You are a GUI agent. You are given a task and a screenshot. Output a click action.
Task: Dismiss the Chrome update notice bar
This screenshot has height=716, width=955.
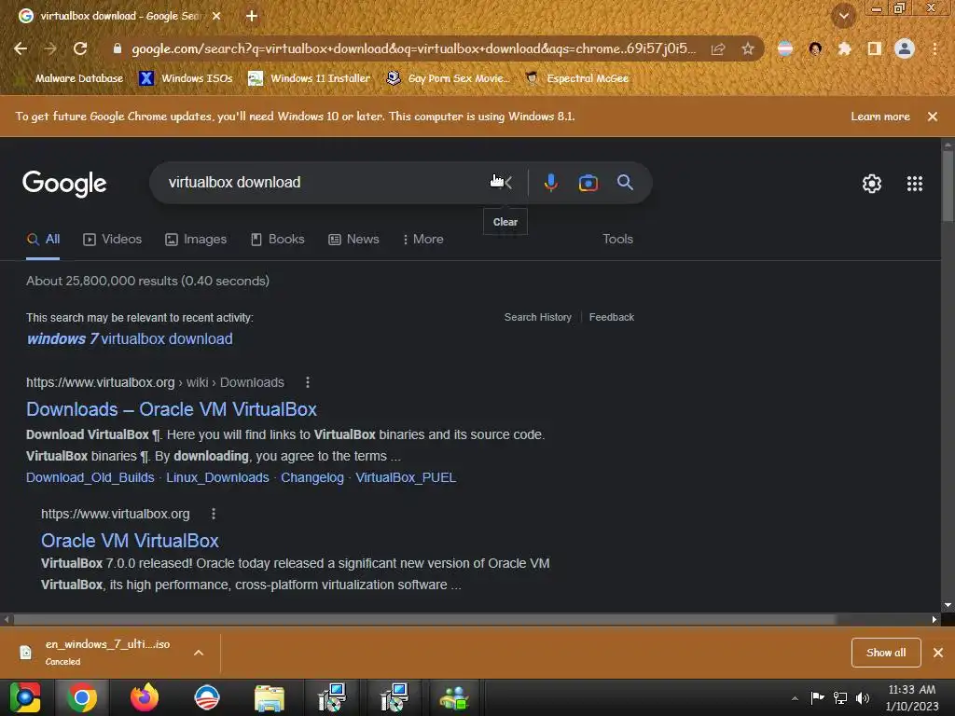pyautogui.click(x=933, y=117)
